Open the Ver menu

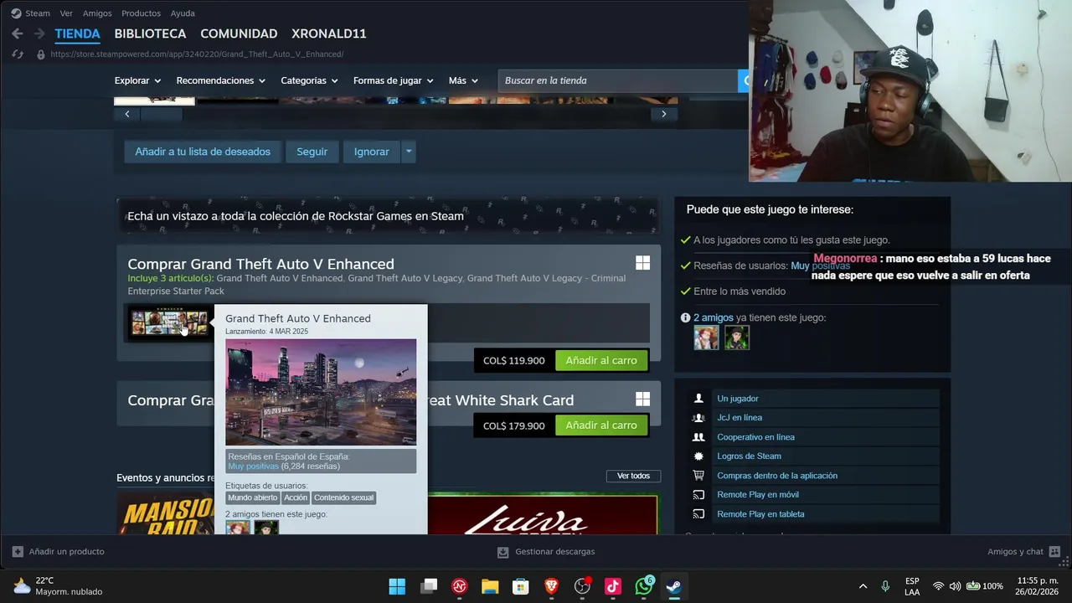(x=66, y=13)
